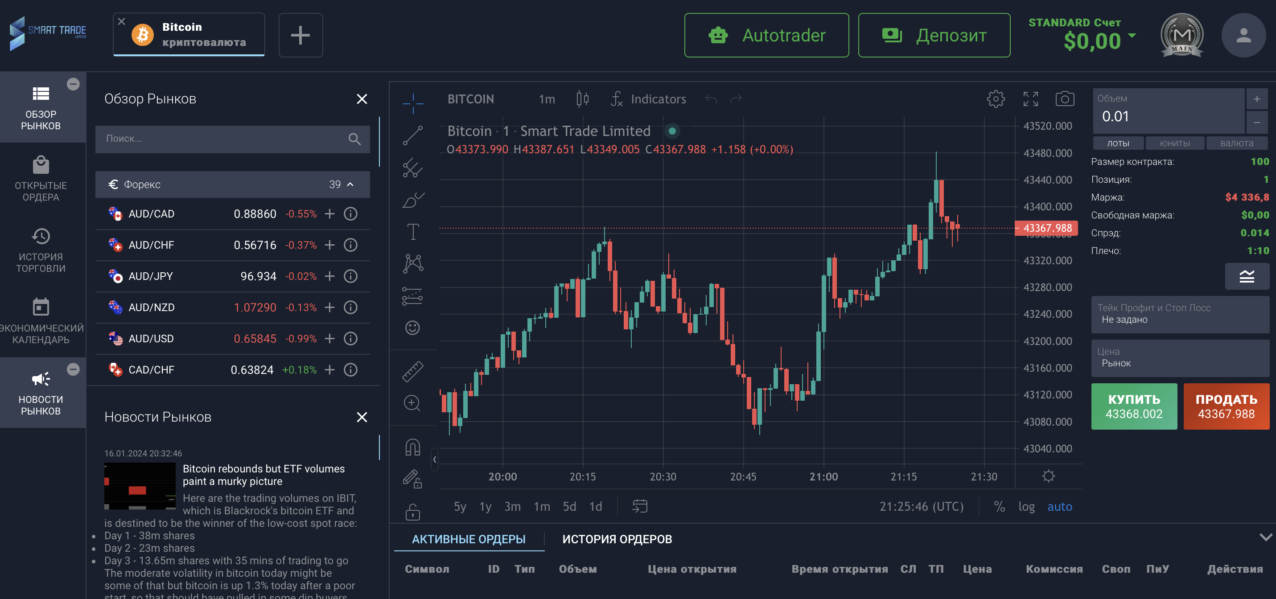Open the Депозит page
This screenshot has width=1276, height=599.
934,35
